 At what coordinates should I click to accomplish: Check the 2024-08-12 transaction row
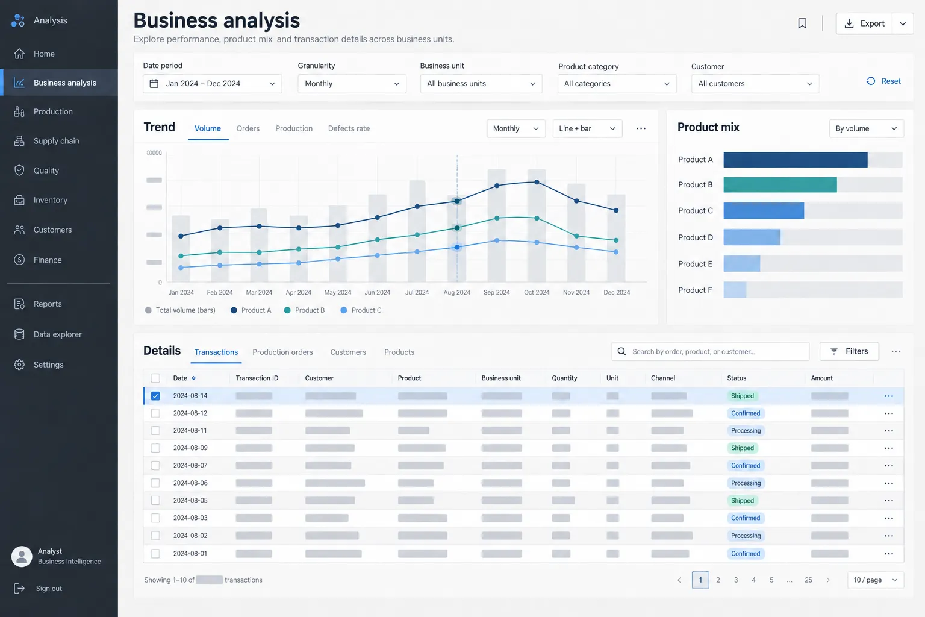(x=155, y=413)
